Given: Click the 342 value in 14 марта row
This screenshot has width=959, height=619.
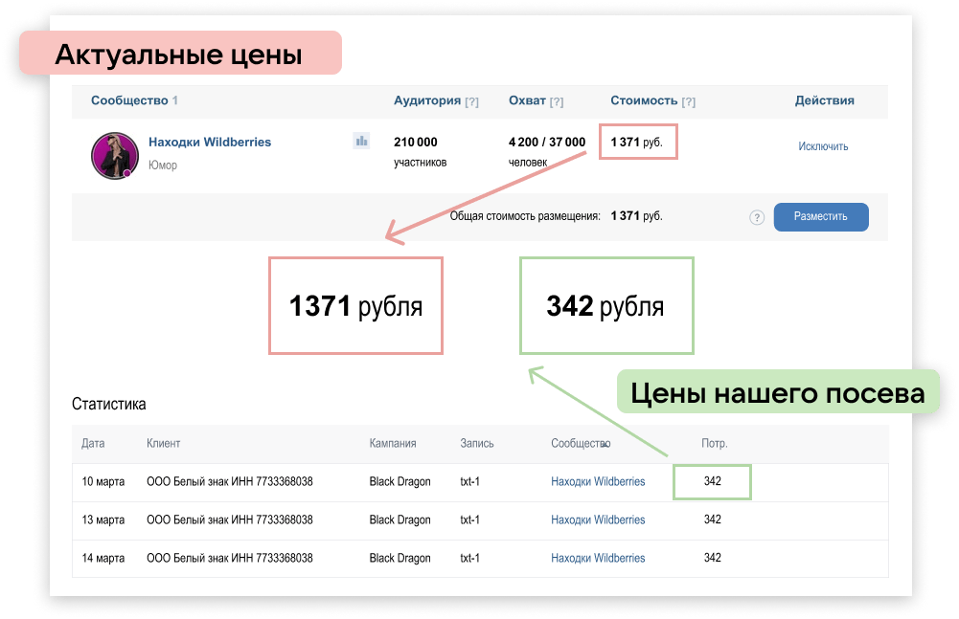Looking at the screenshot, I should coord(713,557).
